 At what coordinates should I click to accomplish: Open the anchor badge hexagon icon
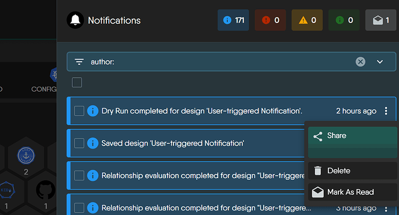(26, 155)
